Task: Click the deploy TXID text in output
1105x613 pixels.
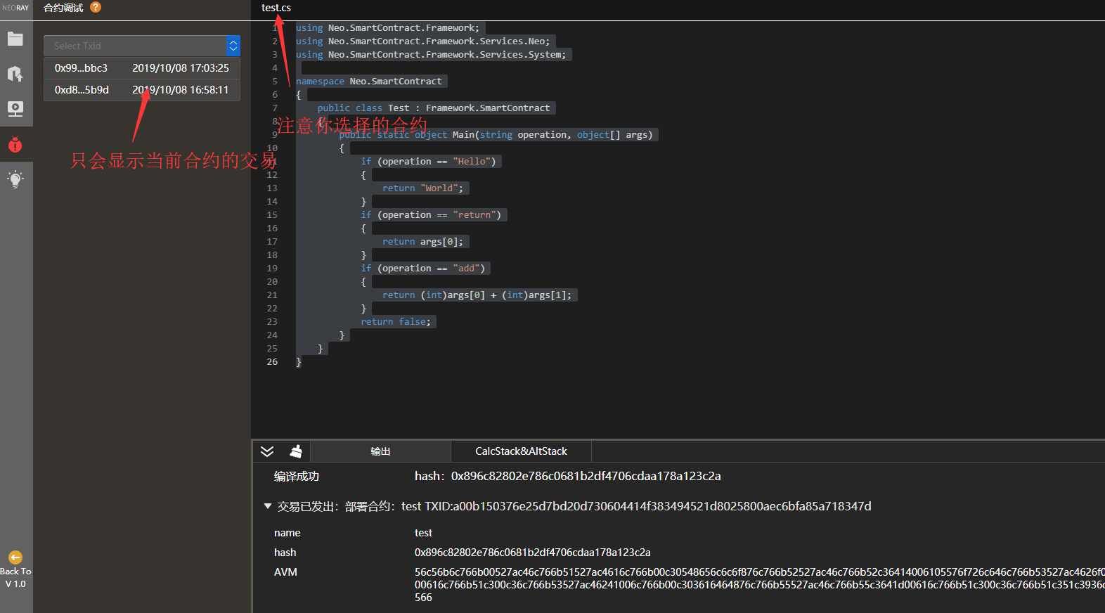Action: (648, 506)
